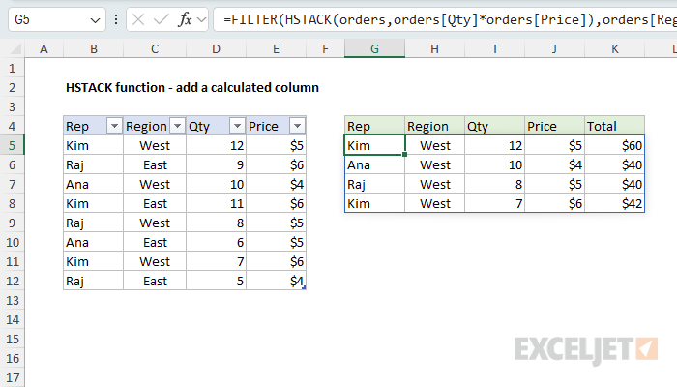
Task: Click the Qty value 5 in cell D12
Action: point(216,281)
